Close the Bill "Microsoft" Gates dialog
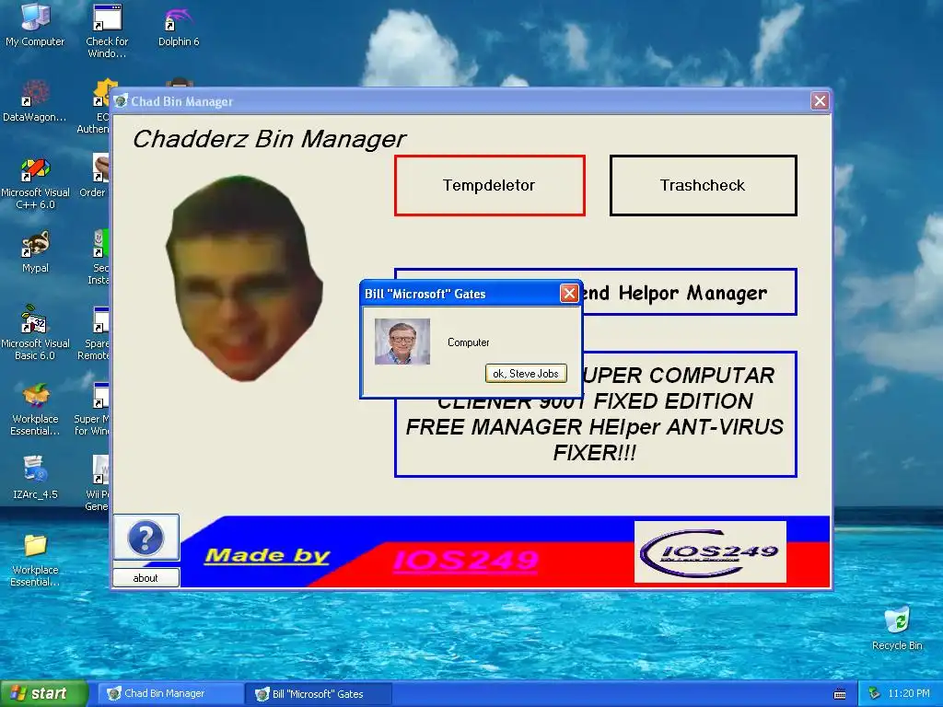 [569, 294]
